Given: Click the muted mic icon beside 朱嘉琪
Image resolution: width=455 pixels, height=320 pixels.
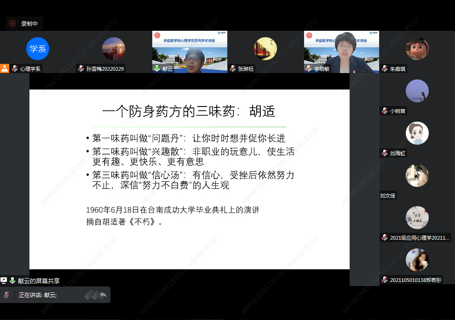Looking at the screenshot, I should (x=385, y=68).
